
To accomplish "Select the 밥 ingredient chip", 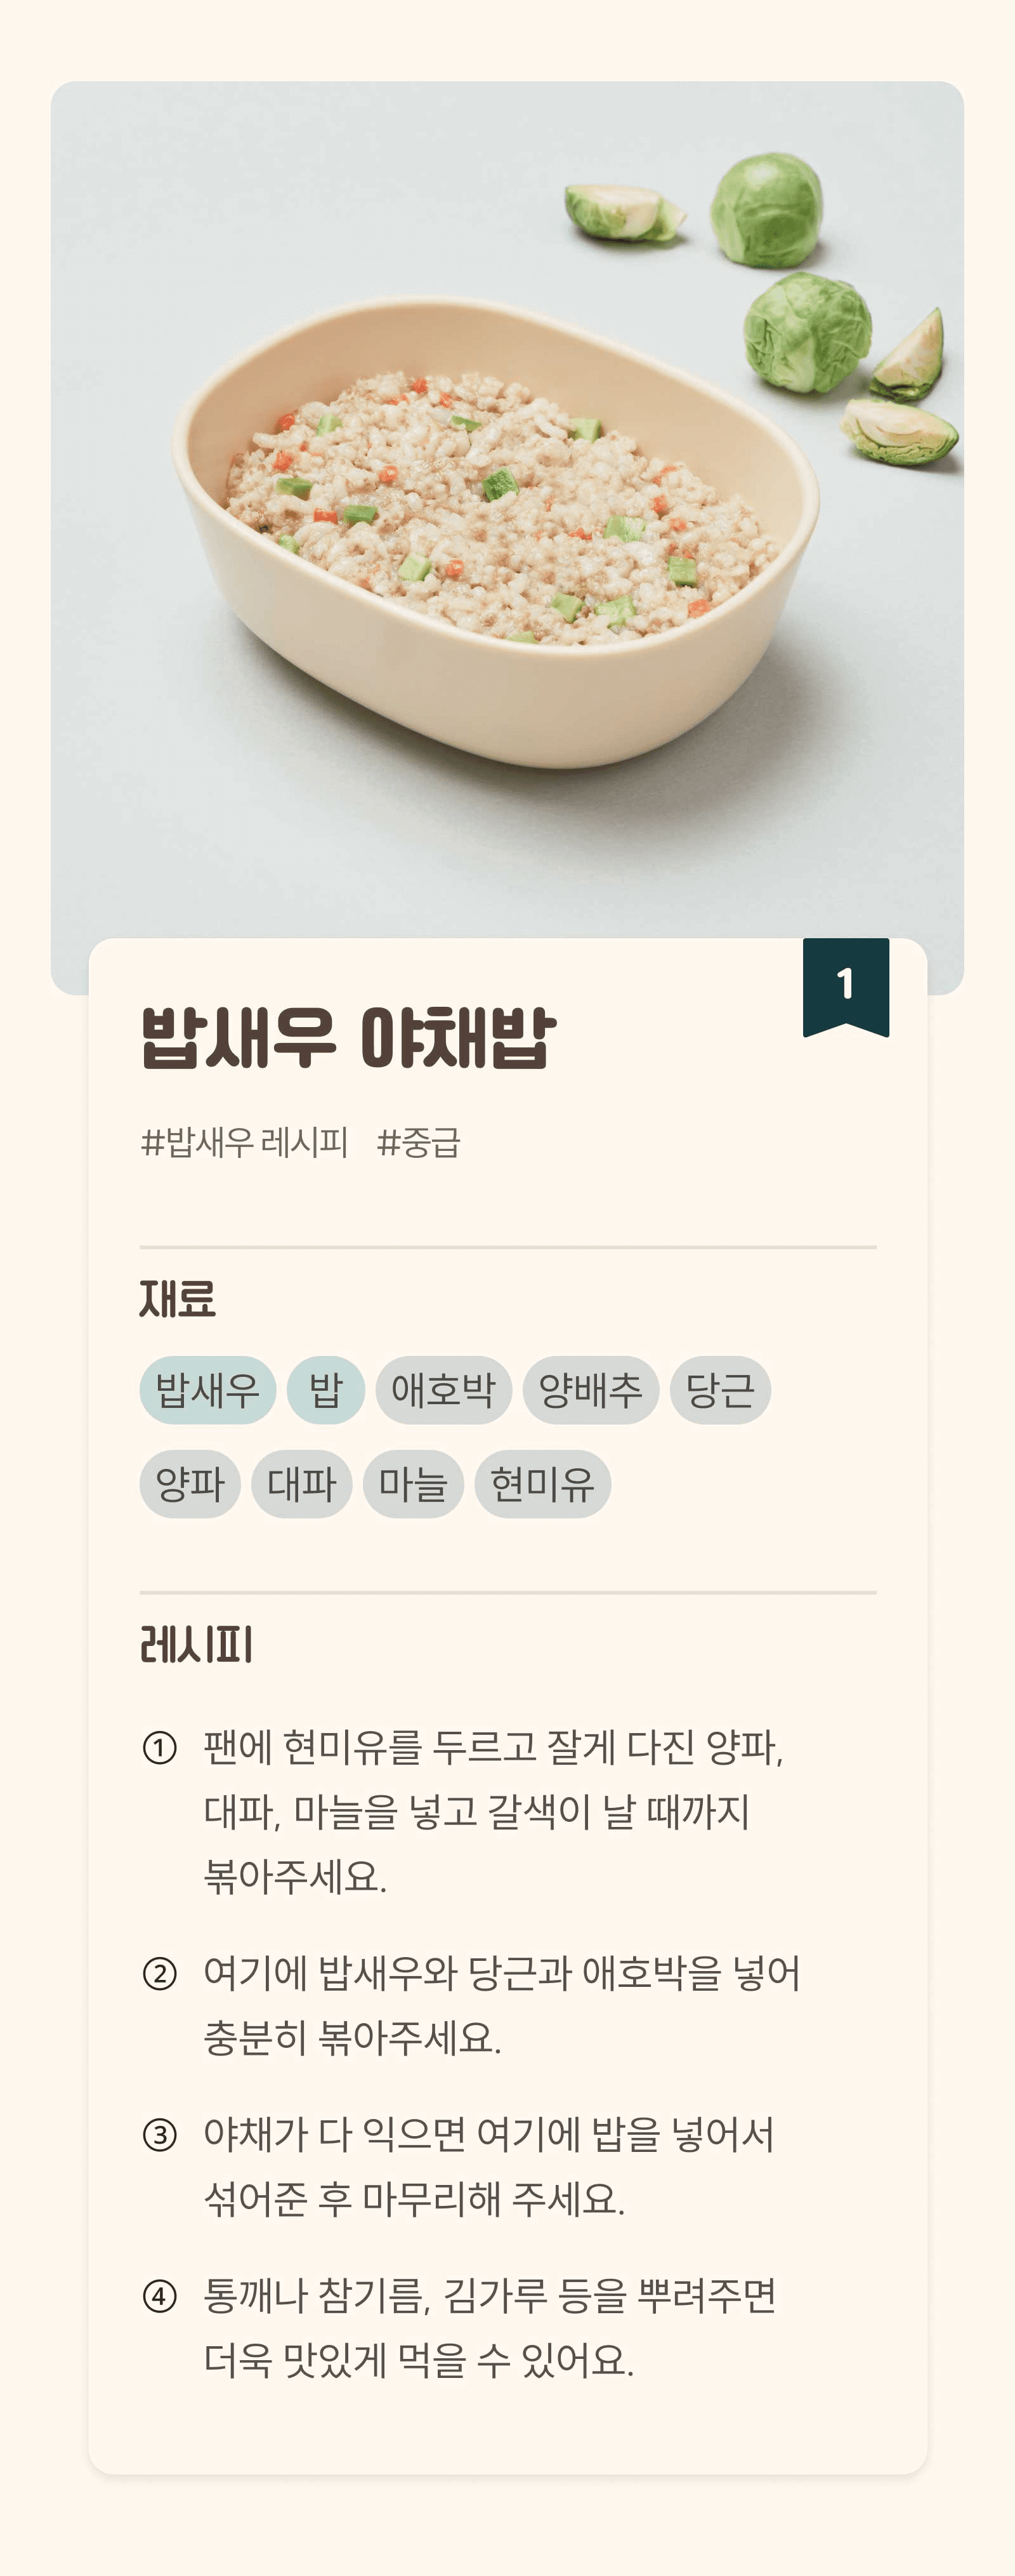I will pyautogui.click(x=325, y=1390).
